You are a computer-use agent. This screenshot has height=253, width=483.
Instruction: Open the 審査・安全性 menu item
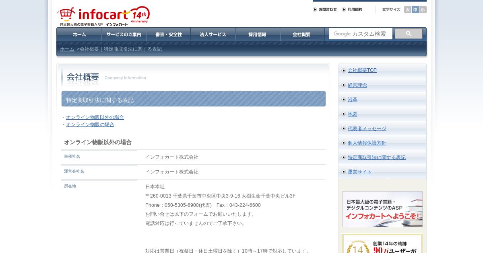pyautogui.click(x=168, y=35)
